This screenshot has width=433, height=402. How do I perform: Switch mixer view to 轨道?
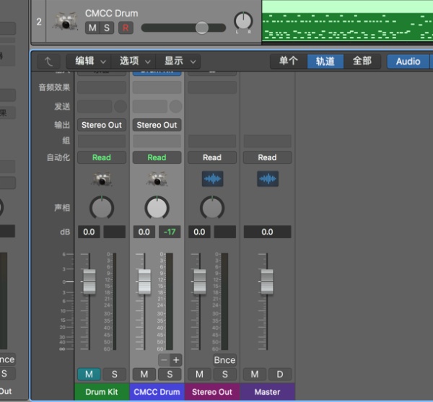tap(325, 61)
